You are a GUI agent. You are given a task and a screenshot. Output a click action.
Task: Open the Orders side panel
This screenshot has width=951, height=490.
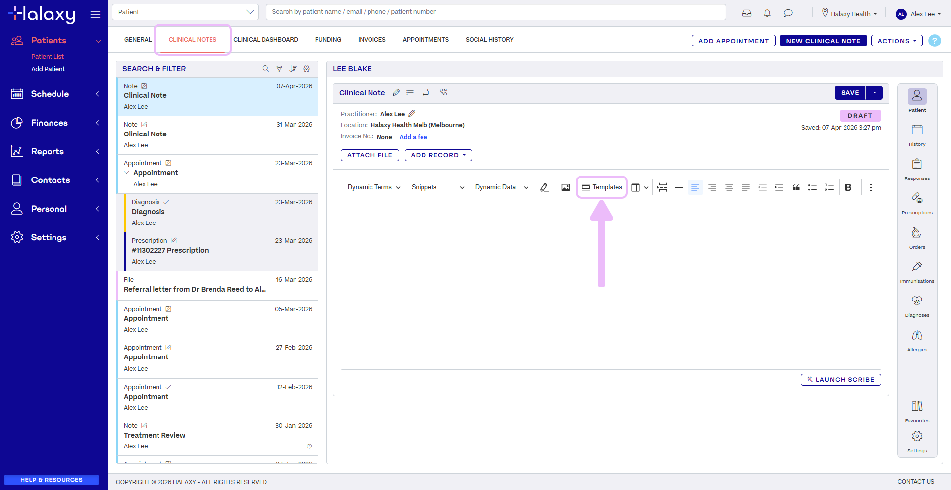click(x=917, y=237)
